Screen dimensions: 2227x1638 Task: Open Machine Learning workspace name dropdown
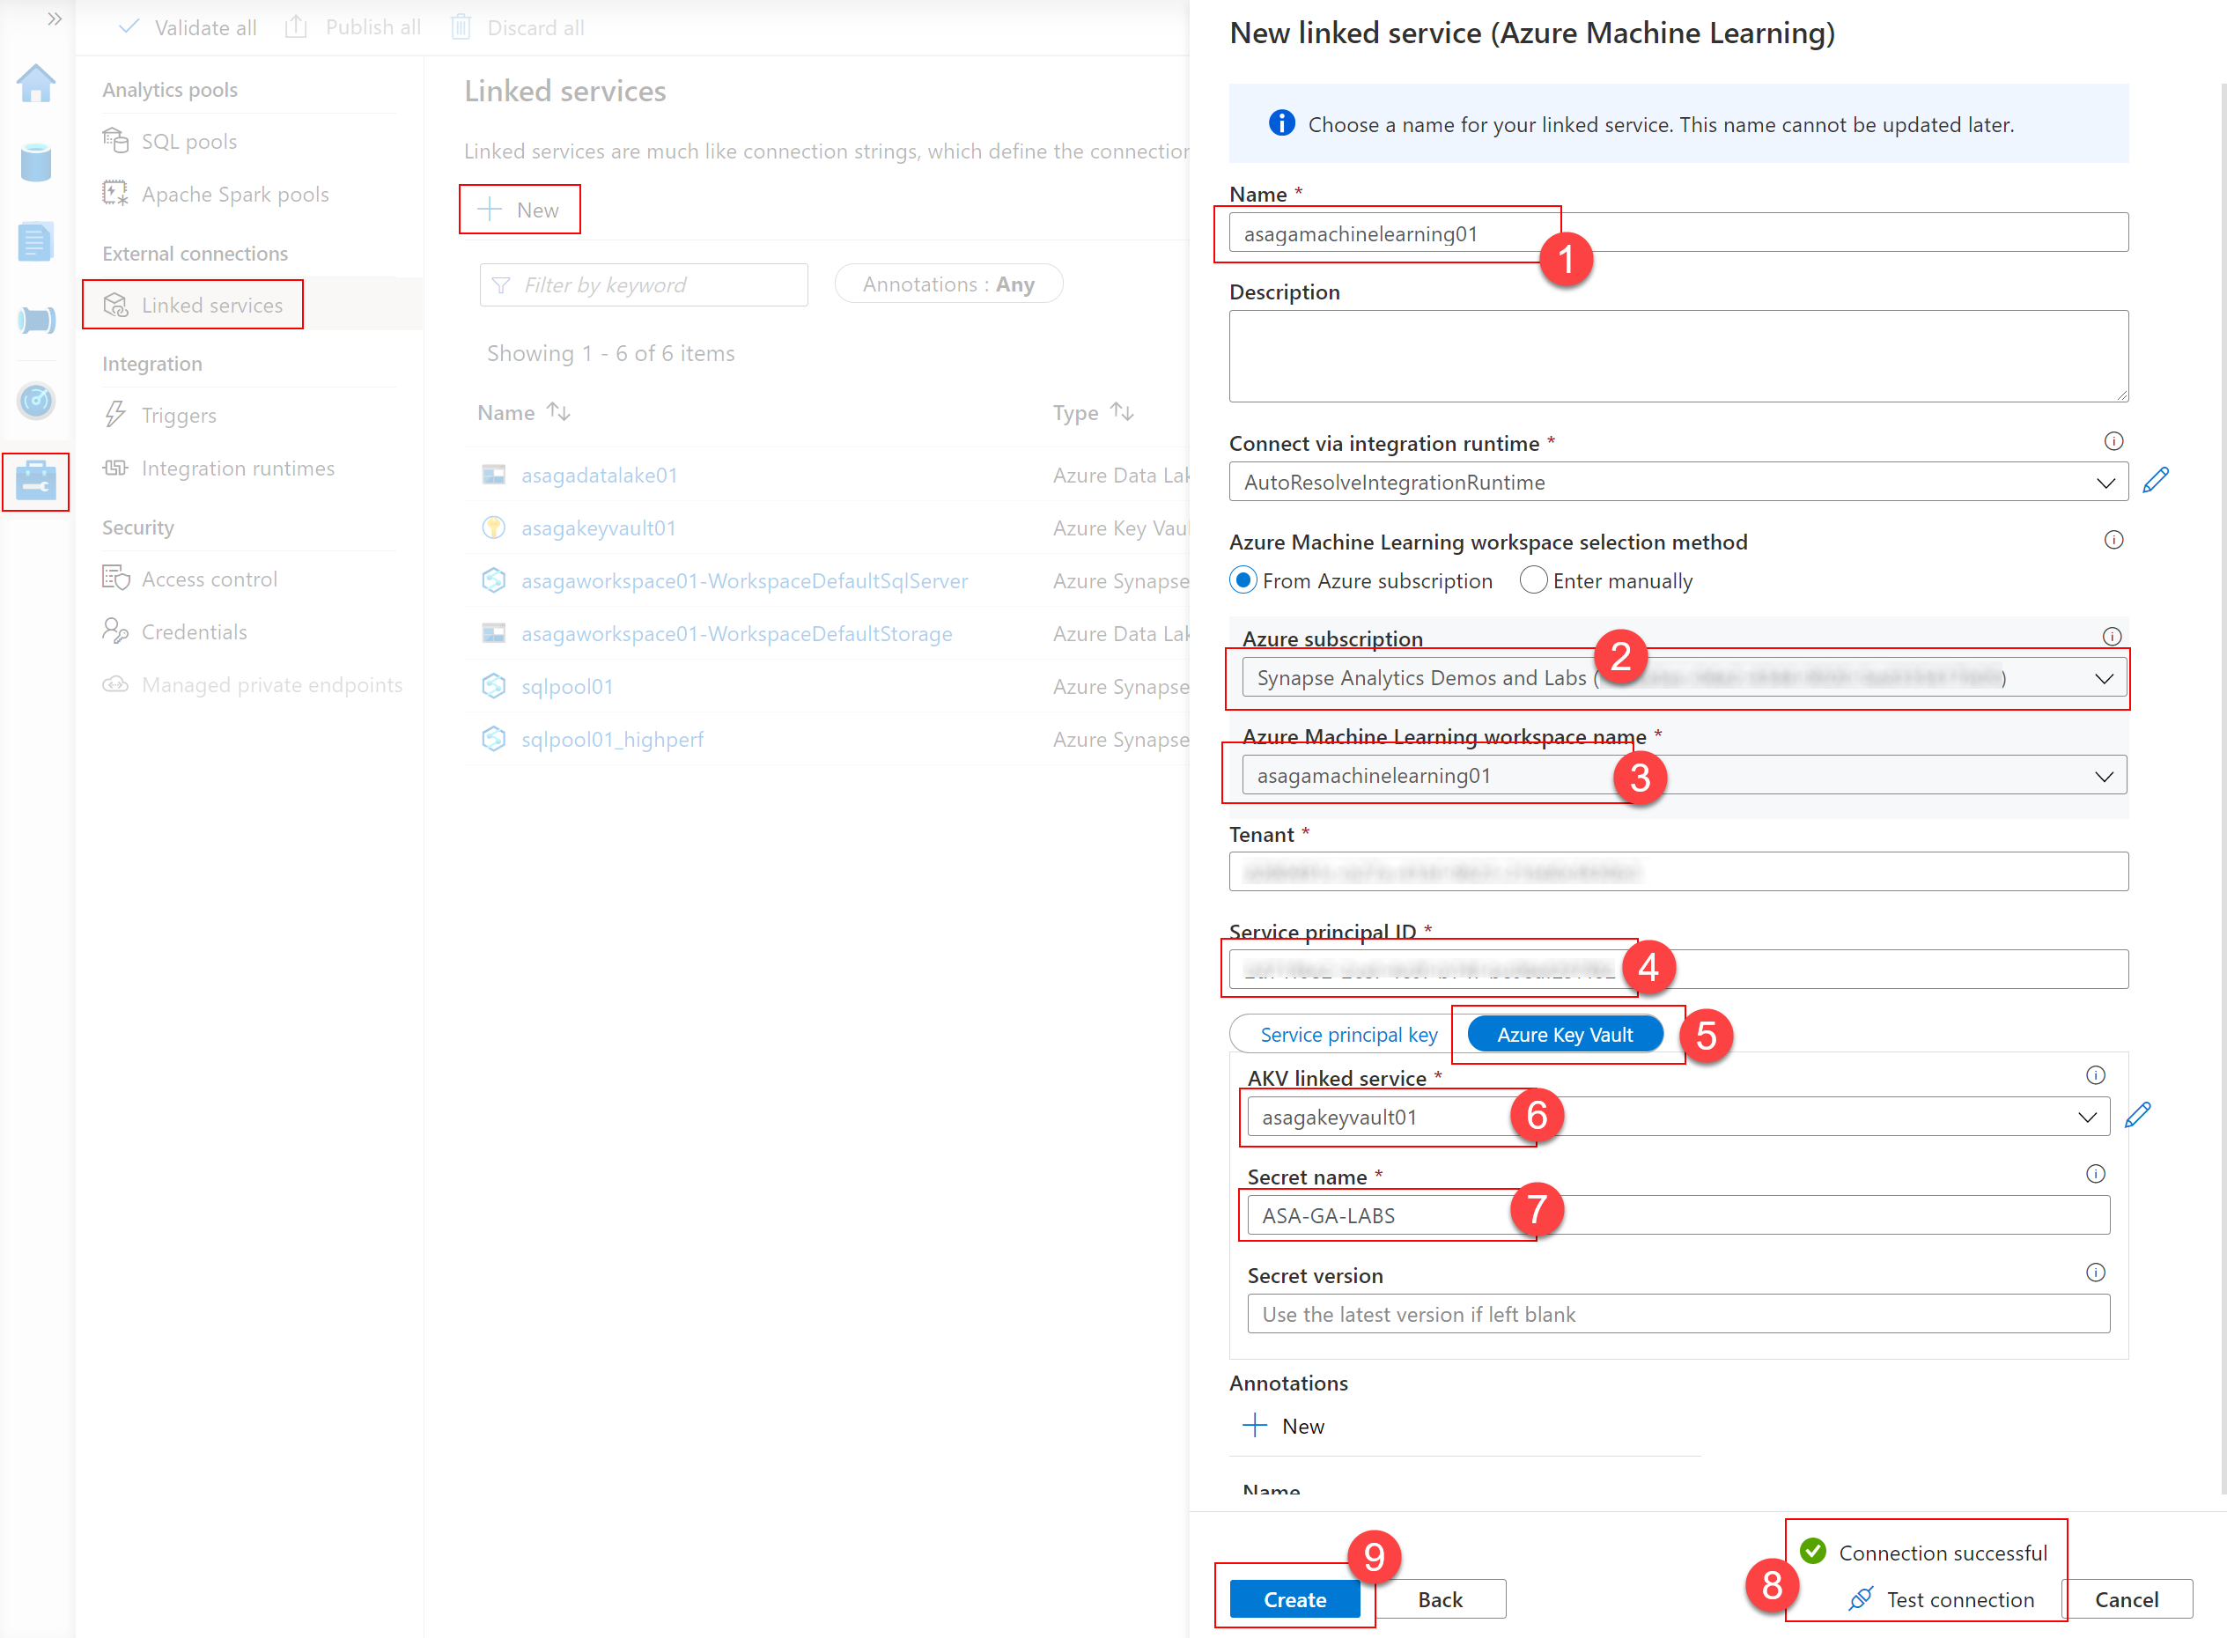click(x=1684, y=775)
